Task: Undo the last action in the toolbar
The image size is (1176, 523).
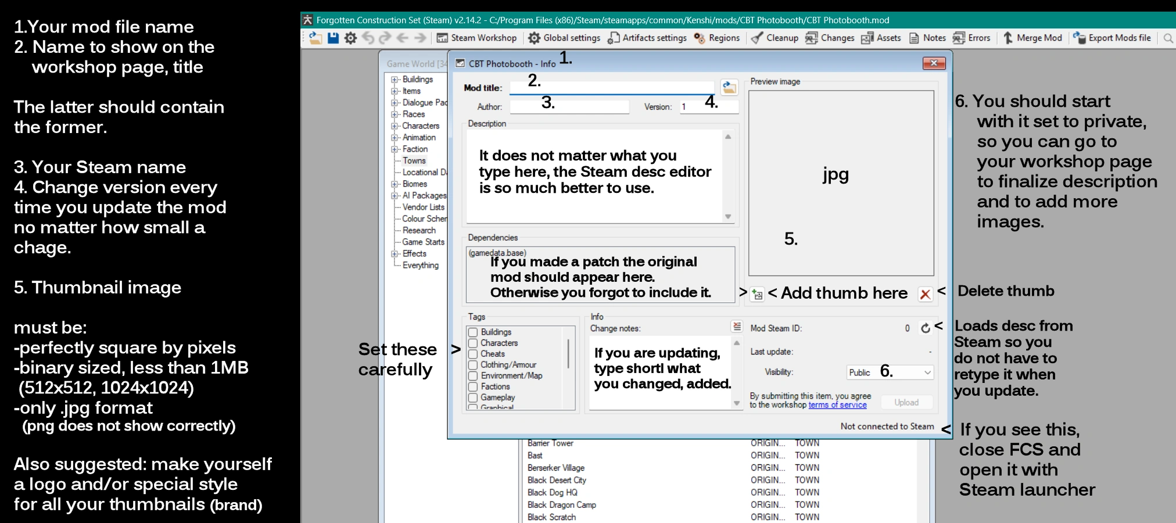Action: pyautogui.click(x=368, y=38)
